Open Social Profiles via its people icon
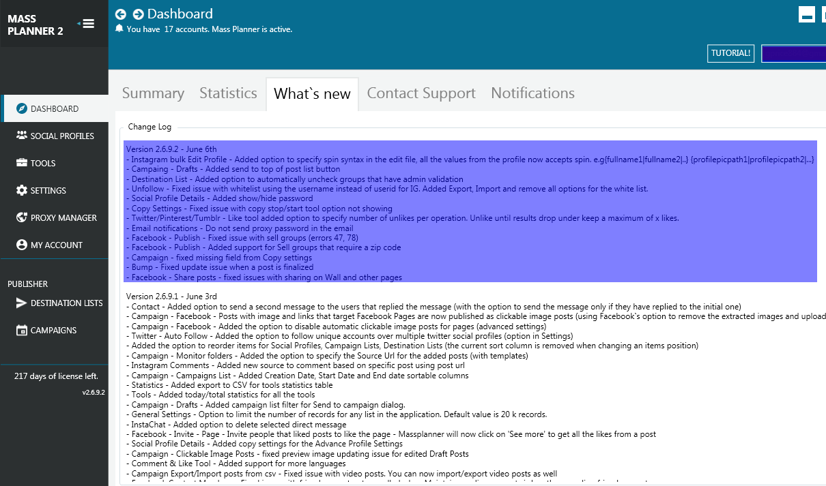Image resolution: width=826 pixels, height=486 pixels. click(22, 136)
